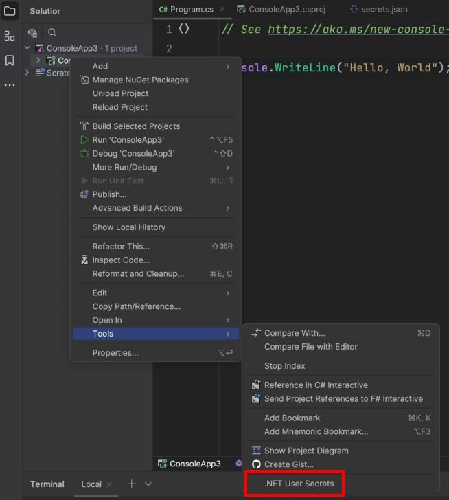This screenshot has height=500, width=449.
Task: Click the "Hello, World" string in code
Action: point(391,67)
